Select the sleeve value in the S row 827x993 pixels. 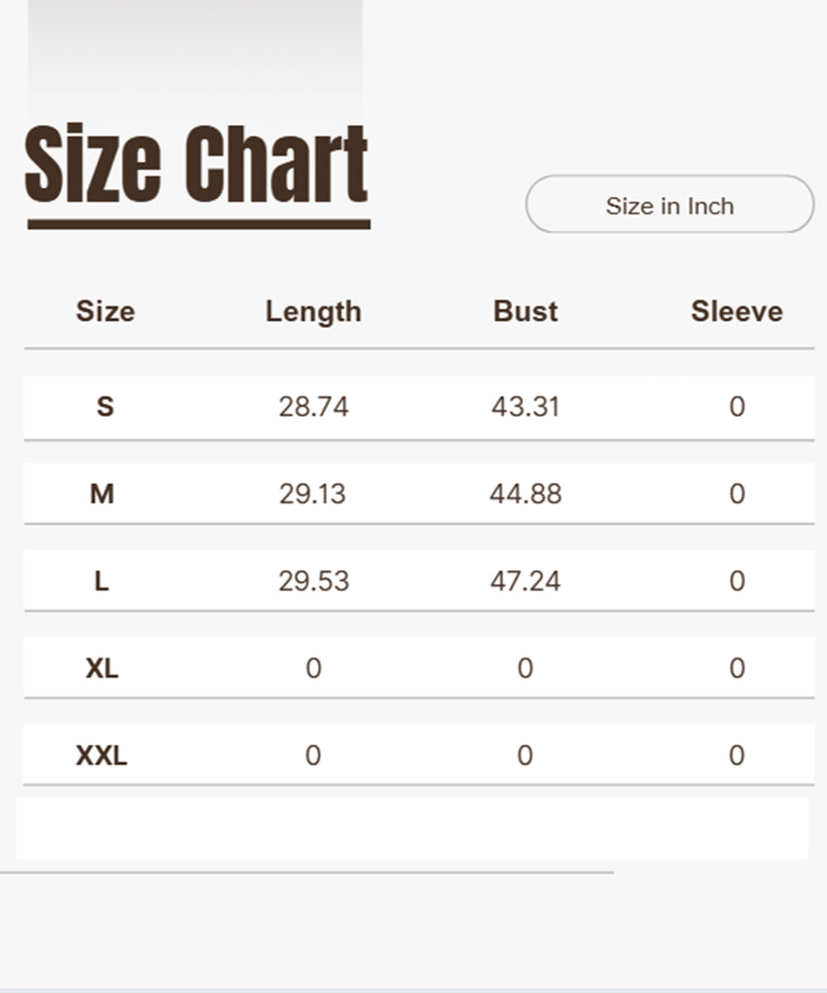pos(737,406)
